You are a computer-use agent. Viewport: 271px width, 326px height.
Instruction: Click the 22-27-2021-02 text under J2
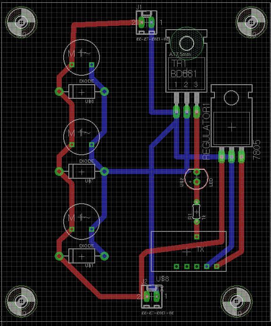157,313
